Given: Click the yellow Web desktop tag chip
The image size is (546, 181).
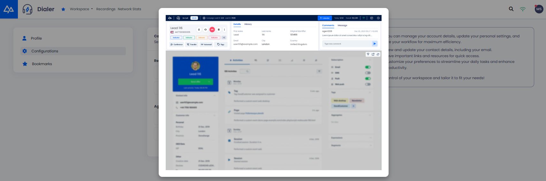Looking at the screenshot, I should [x=340, y=101].
